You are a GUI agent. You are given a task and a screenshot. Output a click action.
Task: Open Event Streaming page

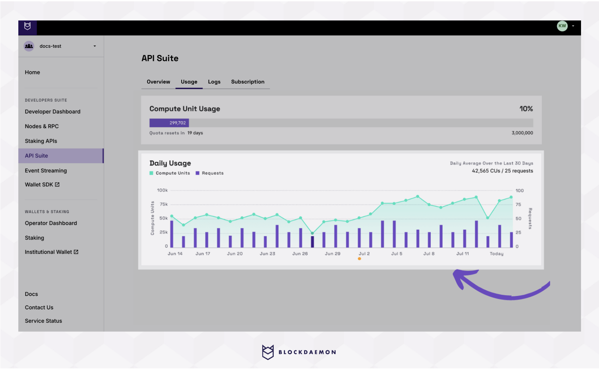pos(46,171)
